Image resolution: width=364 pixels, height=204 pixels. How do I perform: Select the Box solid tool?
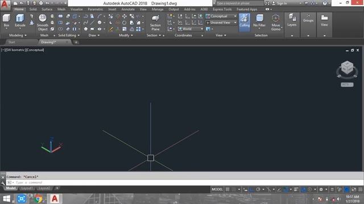coord(6,21)
